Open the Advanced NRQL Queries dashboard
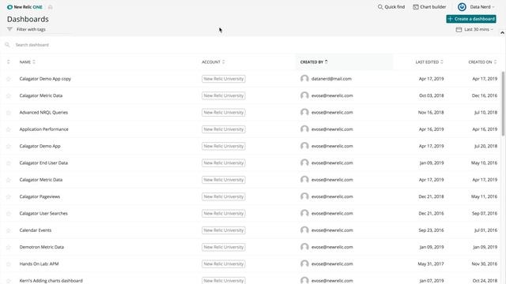 (x=43, y=112)
